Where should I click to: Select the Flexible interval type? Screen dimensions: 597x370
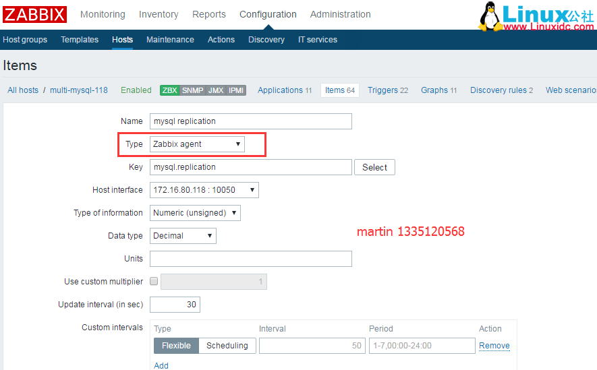click(176, 346)
